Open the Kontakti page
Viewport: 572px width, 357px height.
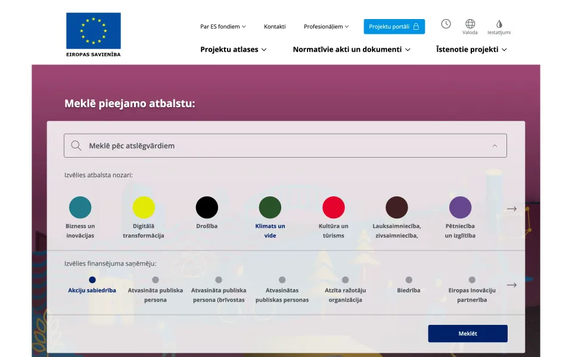pos(275,27)
